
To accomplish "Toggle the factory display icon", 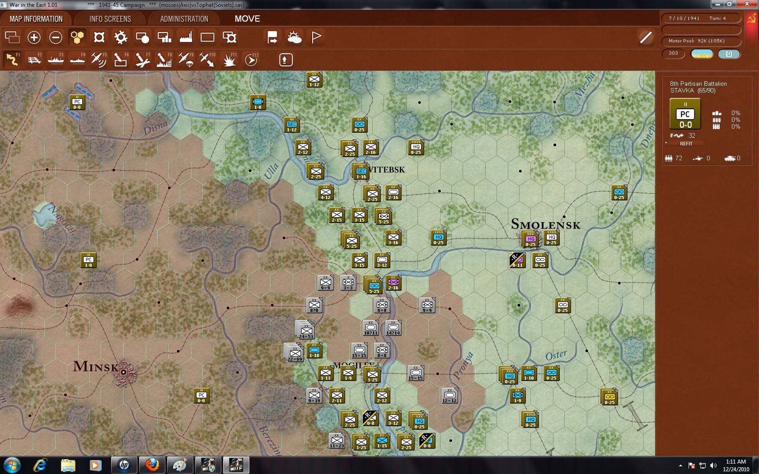I will 186,37.
